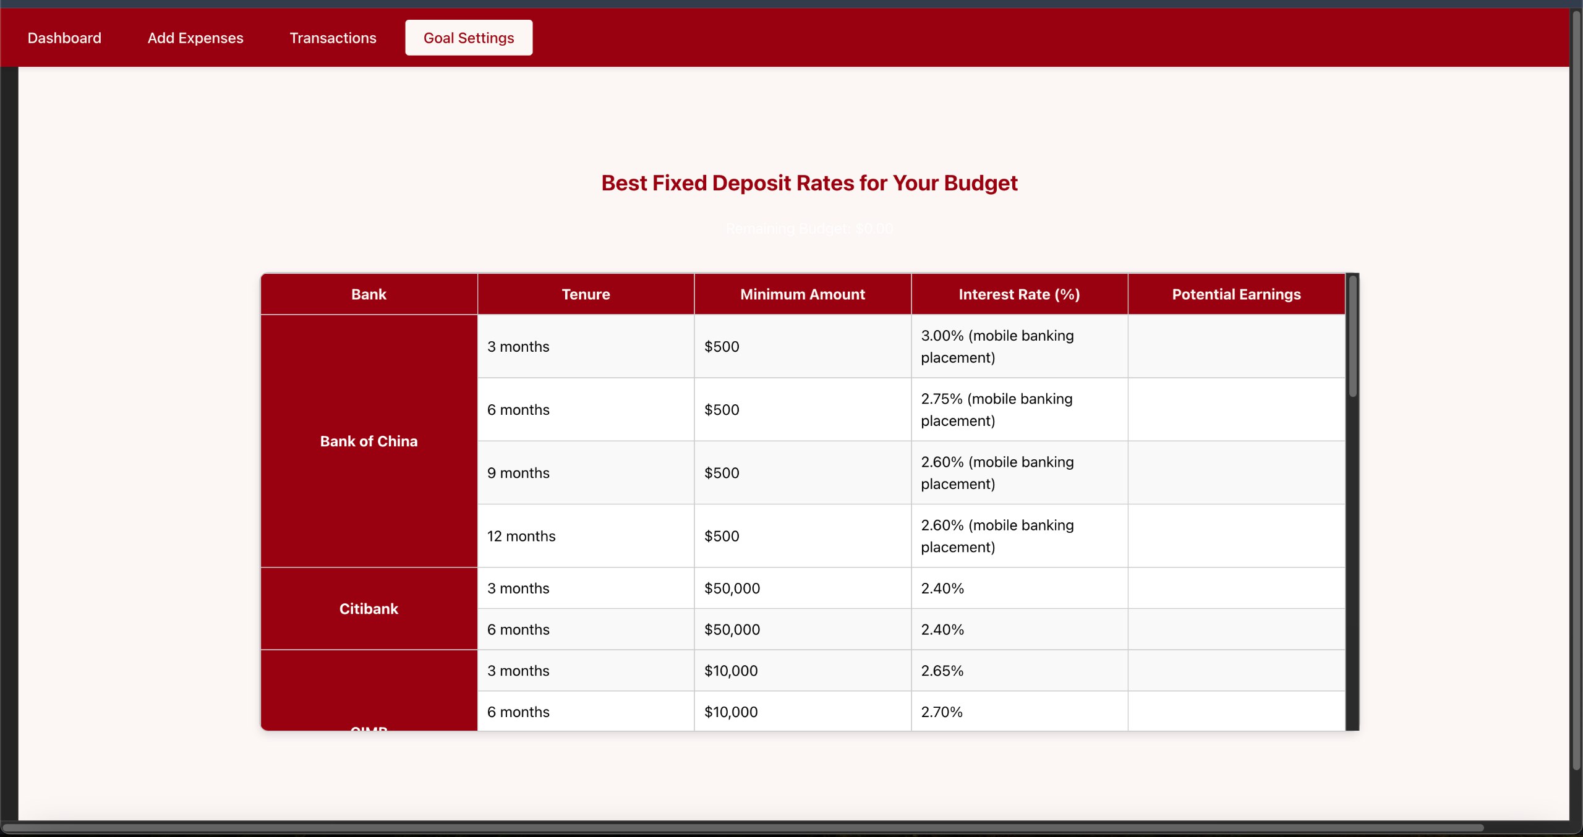Click the Tenure column header
This screenshot has width=1583, height=837.
(586, 294)
